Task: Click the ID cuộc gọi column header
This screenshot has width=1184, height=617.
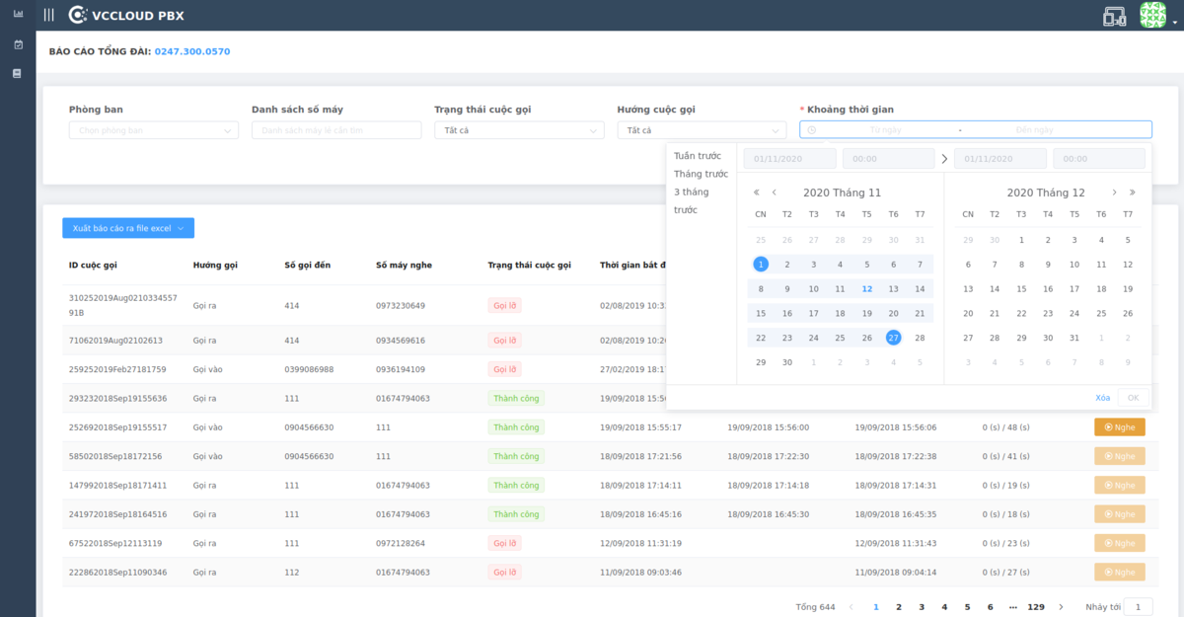Action: (x=94, y=266)
